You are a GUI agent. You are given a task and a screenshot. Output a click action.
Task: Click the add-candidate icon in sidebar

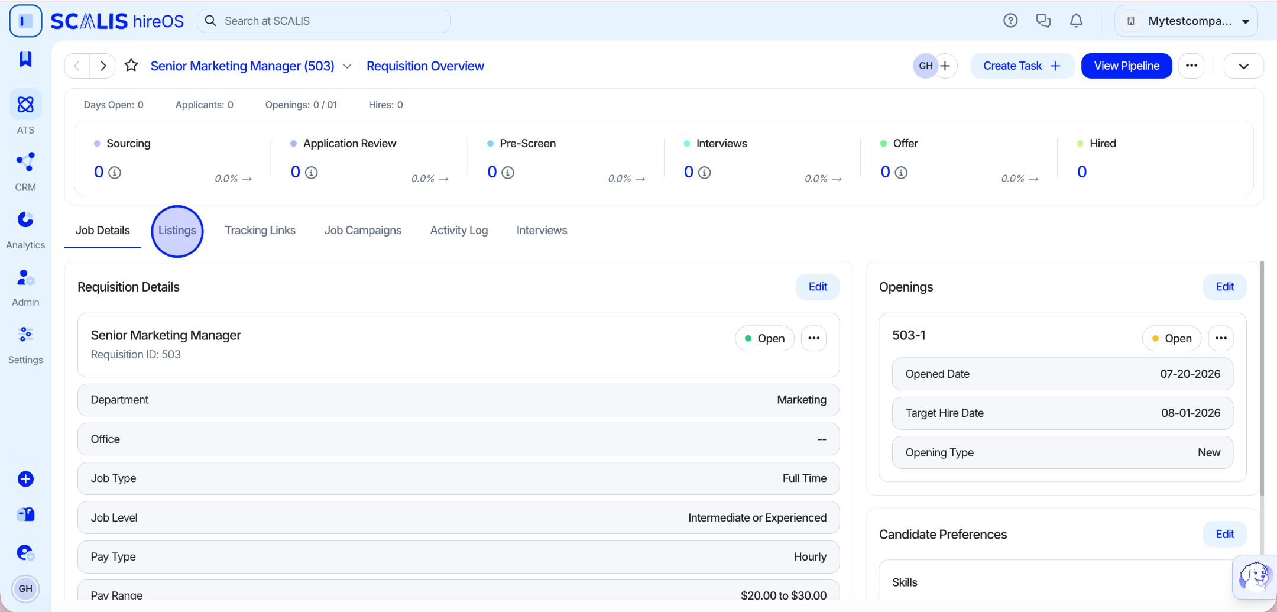click(25, 553)
